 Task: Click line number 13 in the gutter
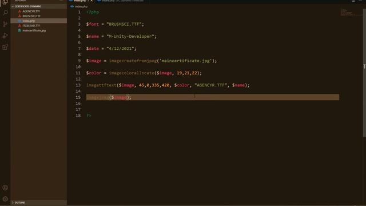pyautogui.click(x=78, y=85)
